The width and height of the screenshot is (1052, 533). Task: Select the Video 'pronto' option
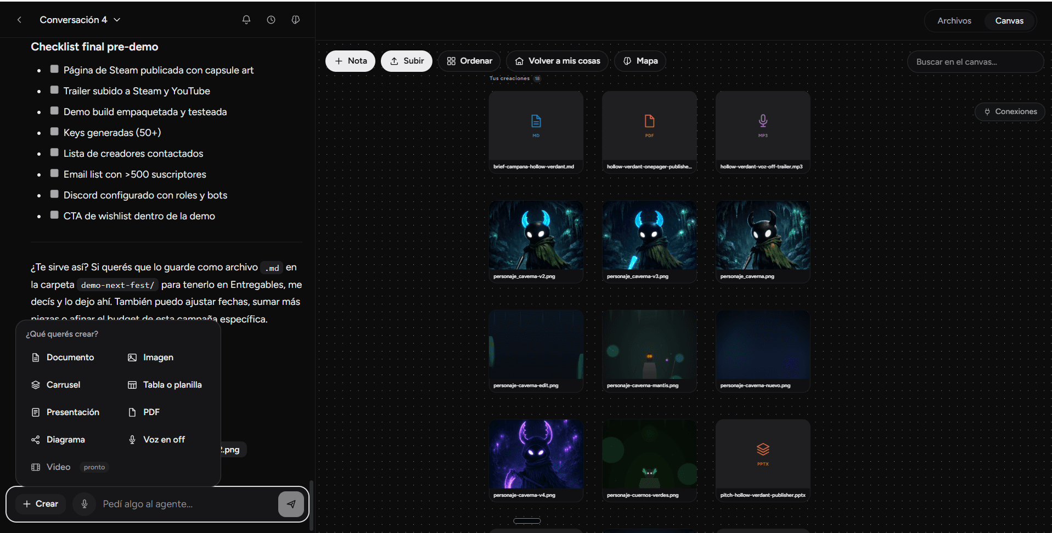coord(70,467)
